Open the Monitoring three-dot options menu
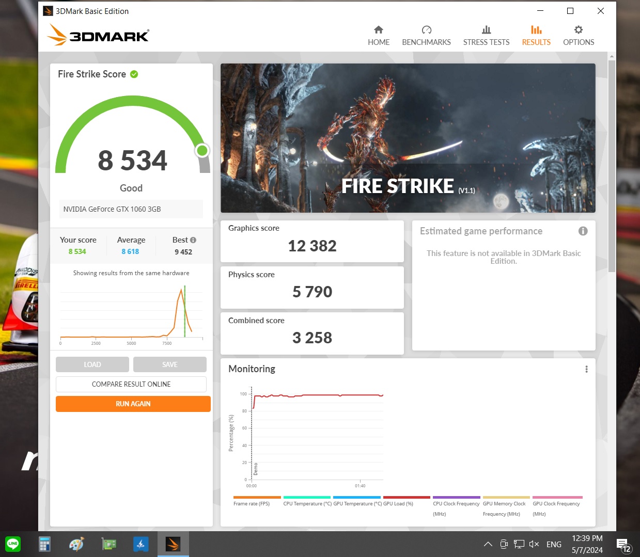 (586, 369)
